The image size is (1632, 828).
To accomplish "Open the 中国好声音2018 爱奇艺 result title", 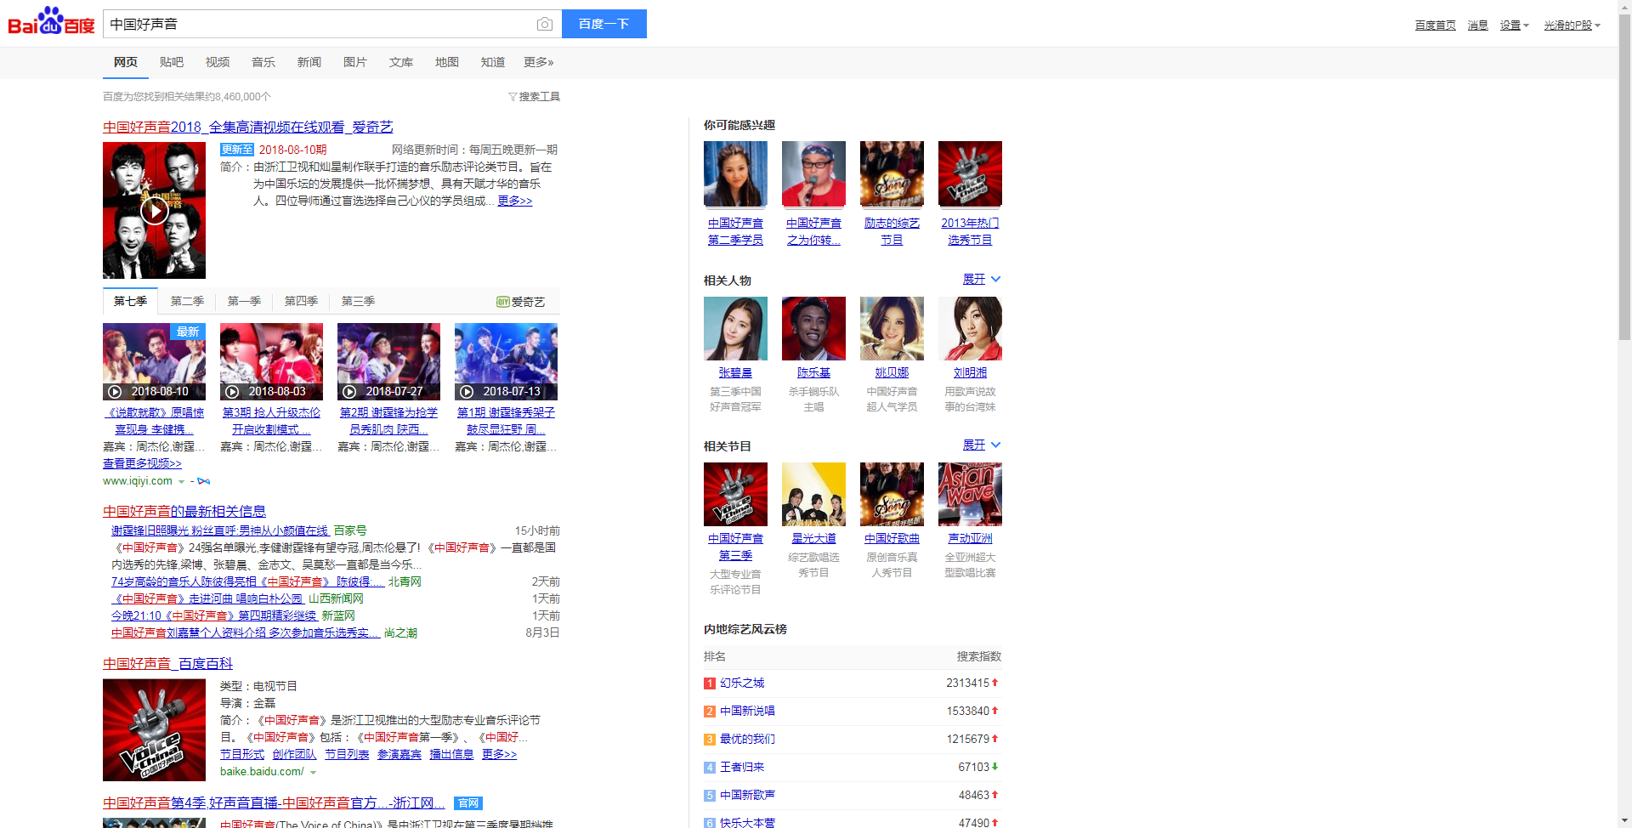I will click(x=247, y=127).
